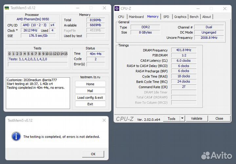The image size is (236, 164).
Task: Open the Mainboard tab
Action: tap(136, 17)
